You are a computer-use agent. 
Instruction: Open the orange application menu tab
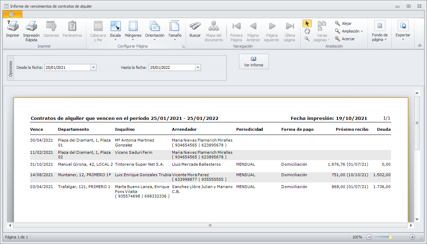click(x=12, y=14)
